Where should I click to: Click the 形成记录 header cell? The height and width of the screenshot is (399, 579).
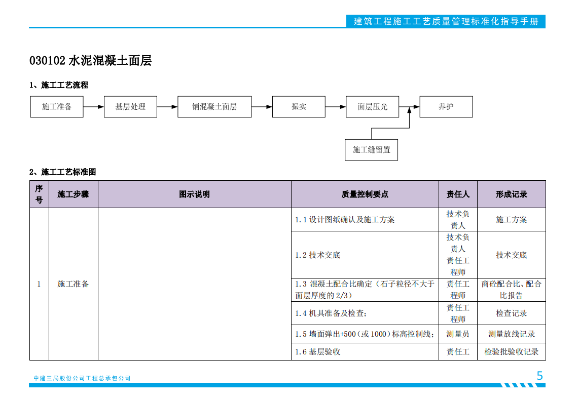511,194
